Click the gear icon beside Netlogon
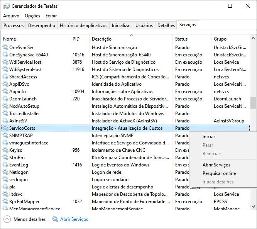Screen dimensions: 257x229 (5, 172)
